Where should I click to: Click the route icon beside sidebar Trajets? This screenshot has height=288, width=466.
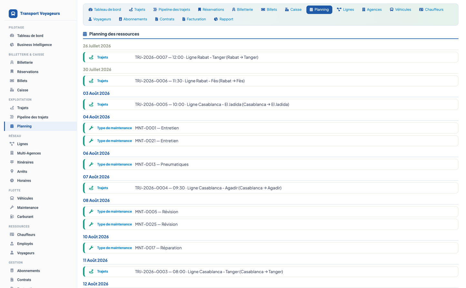point(12,108)
